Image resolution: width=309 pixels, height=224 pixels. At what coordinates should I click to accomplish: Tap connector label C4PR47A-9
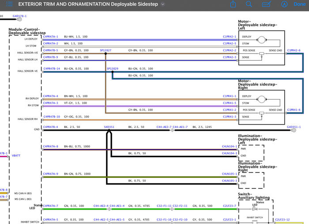point(50,174)
